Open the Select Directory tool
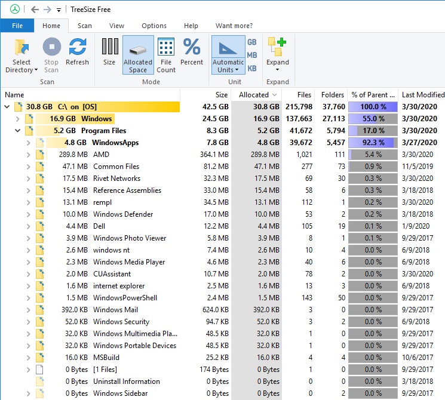Viewport: 445px width, 400px height. coord(22,56)
